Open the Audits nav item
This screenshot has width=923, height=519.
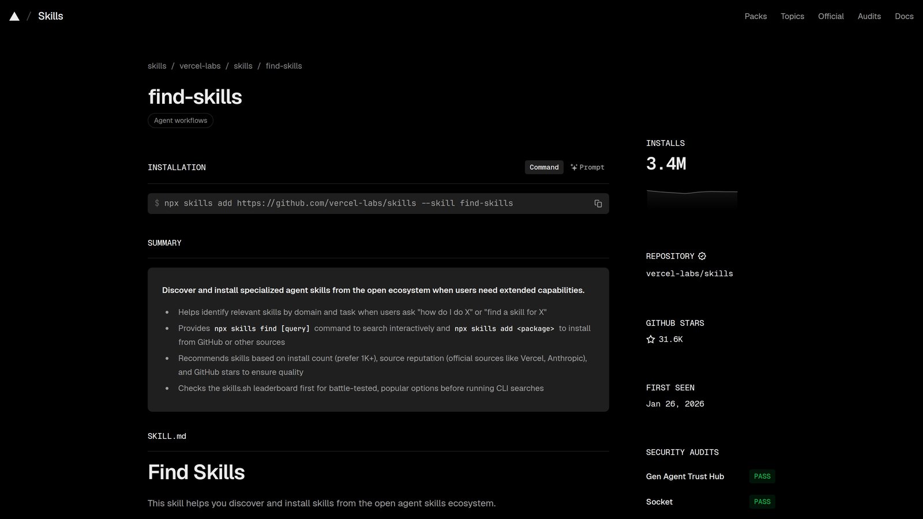(869, 16)
